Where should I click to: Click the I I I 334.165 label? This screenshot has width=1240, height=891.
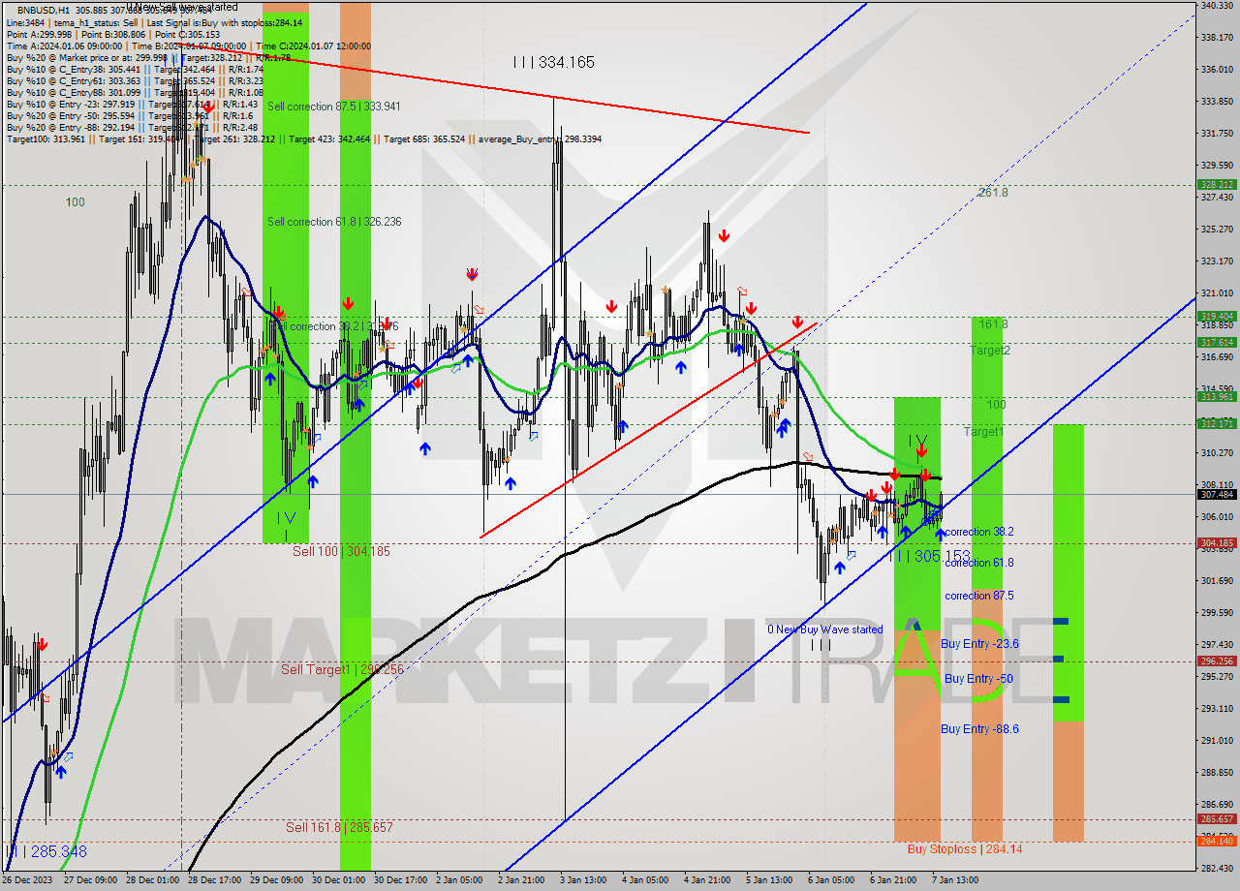pyautogui.click(x=554, y=62)
